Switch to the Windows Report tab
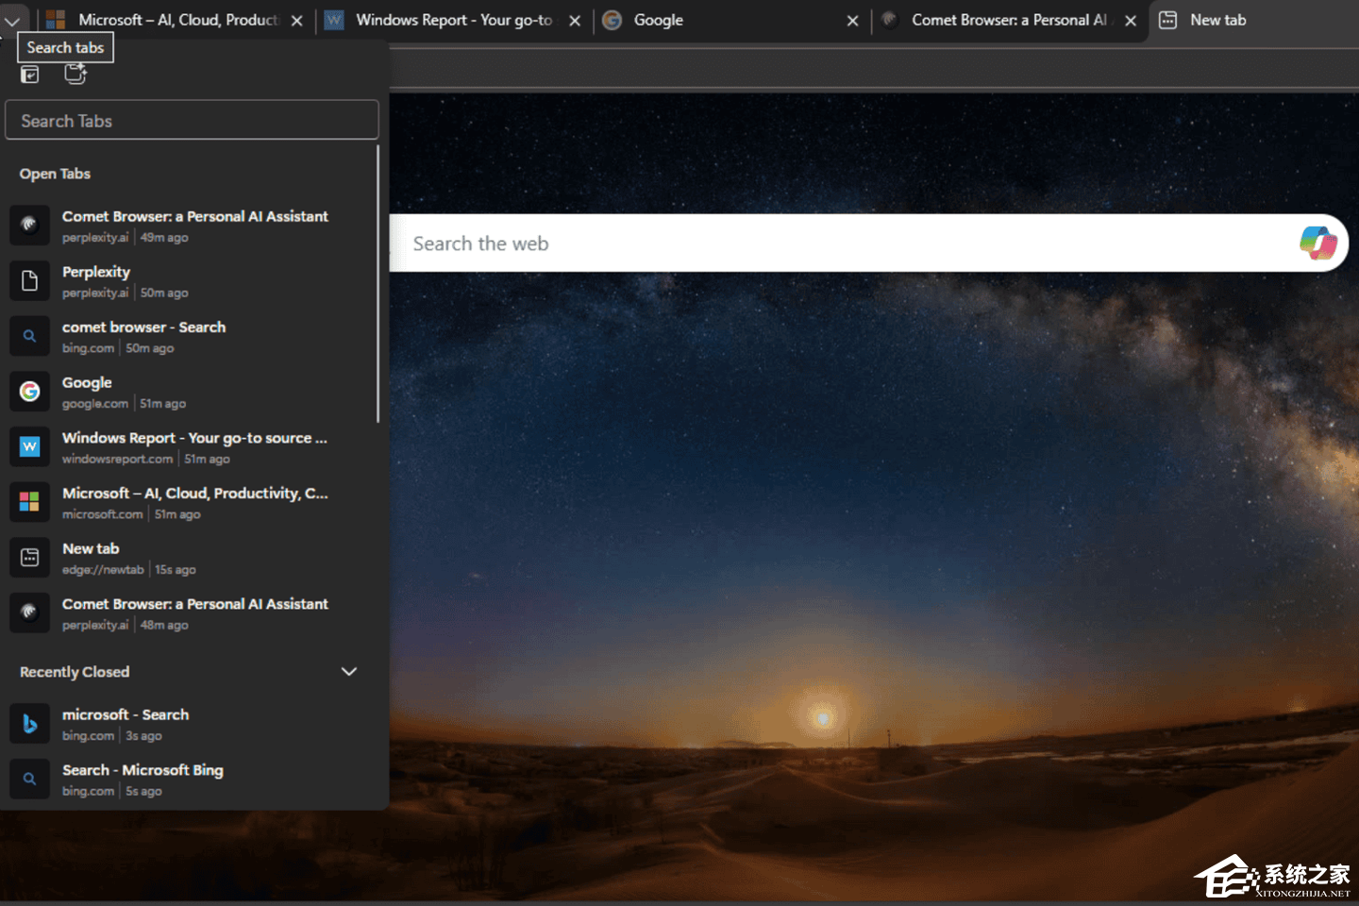Image resolution: width=1359 pixels, height=906 pixels. pyautogui.click(x=444, y=20)
